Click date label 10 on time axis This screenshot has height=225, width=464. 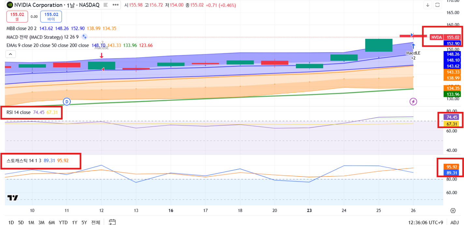tap(32, 210)
